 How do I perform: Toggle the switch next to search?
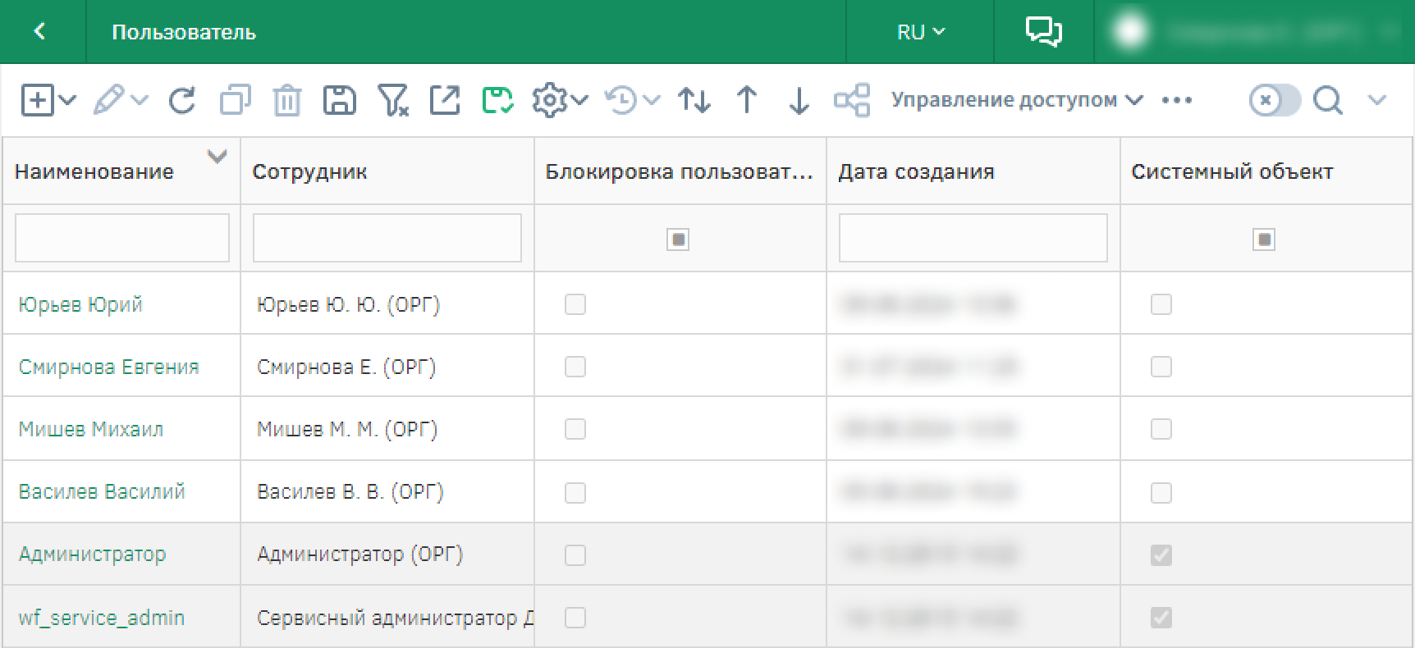point(1275,101)
